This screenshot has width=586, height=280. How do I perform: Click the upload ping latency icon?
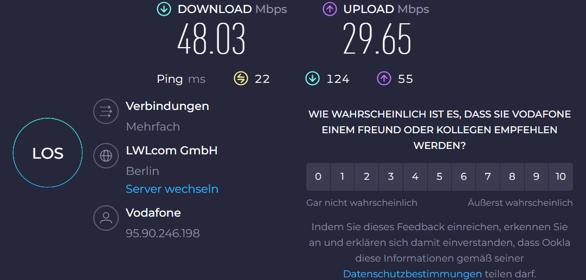point(384,79)
